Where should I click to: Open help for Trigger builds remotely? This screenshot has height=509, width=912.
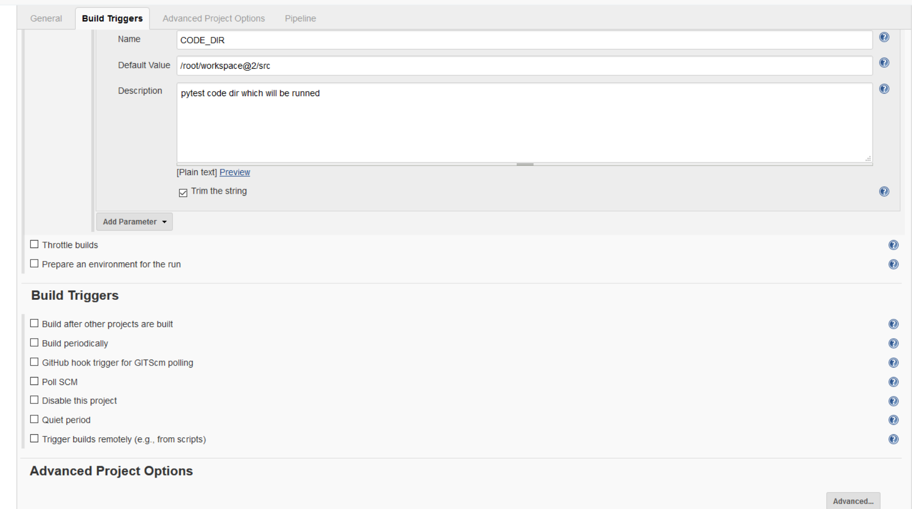893,439
